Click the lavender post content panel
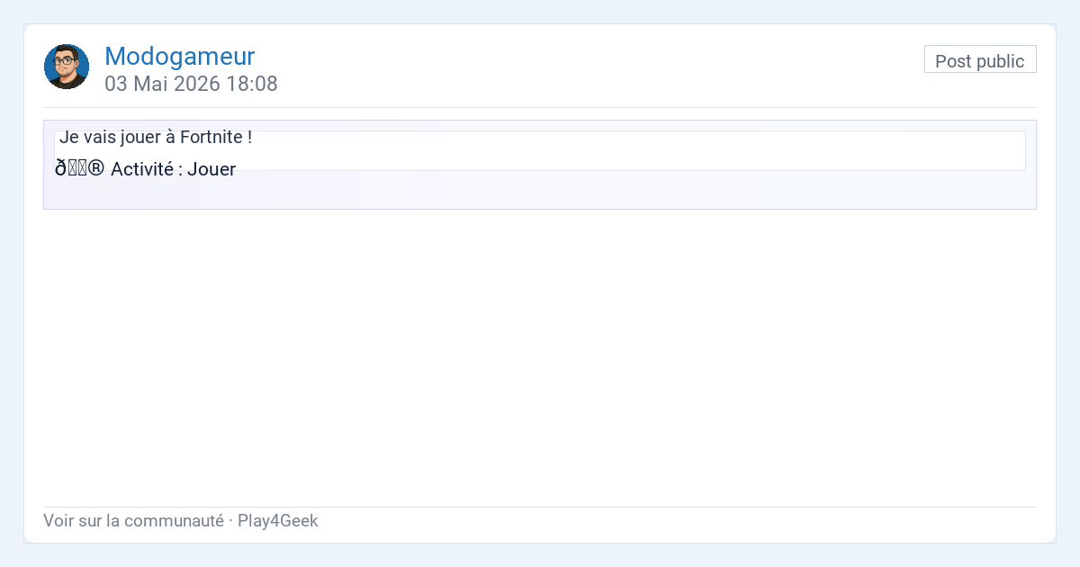The width and height of the screenshot is (1080, 567). [540, 193]
